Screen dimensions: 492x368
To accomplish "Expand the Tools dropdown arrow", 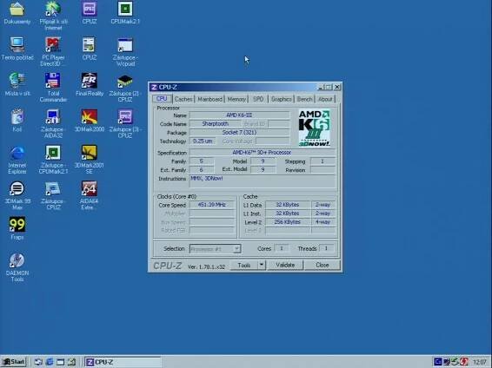I will pos(262,266).
